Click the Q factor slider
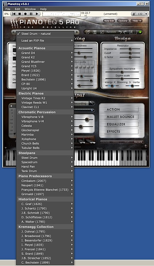154x266 pixels. [x=130, y=57]
